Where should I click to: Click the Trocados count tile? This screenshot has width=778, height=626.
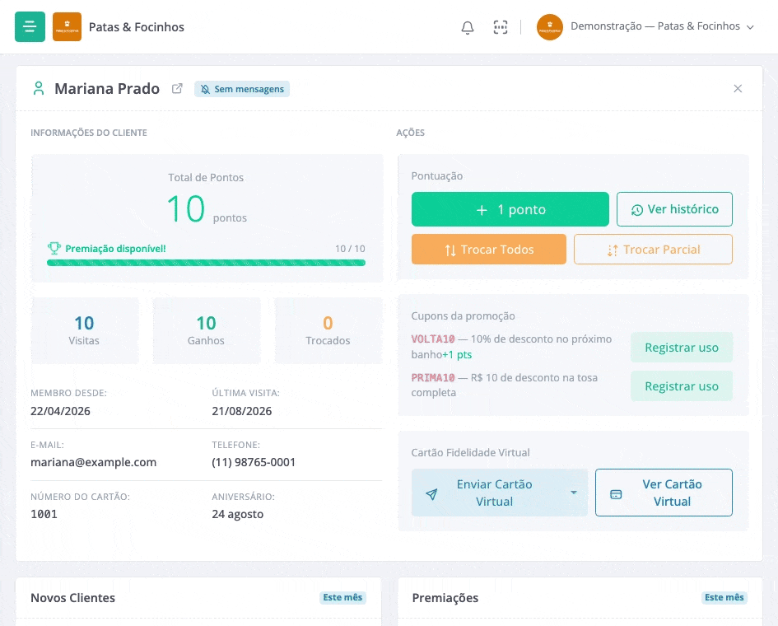coord(328,330)
